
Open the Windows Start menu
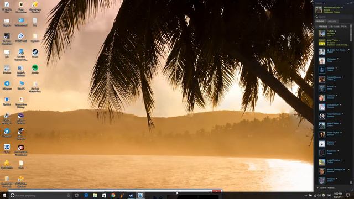point(4,195)
